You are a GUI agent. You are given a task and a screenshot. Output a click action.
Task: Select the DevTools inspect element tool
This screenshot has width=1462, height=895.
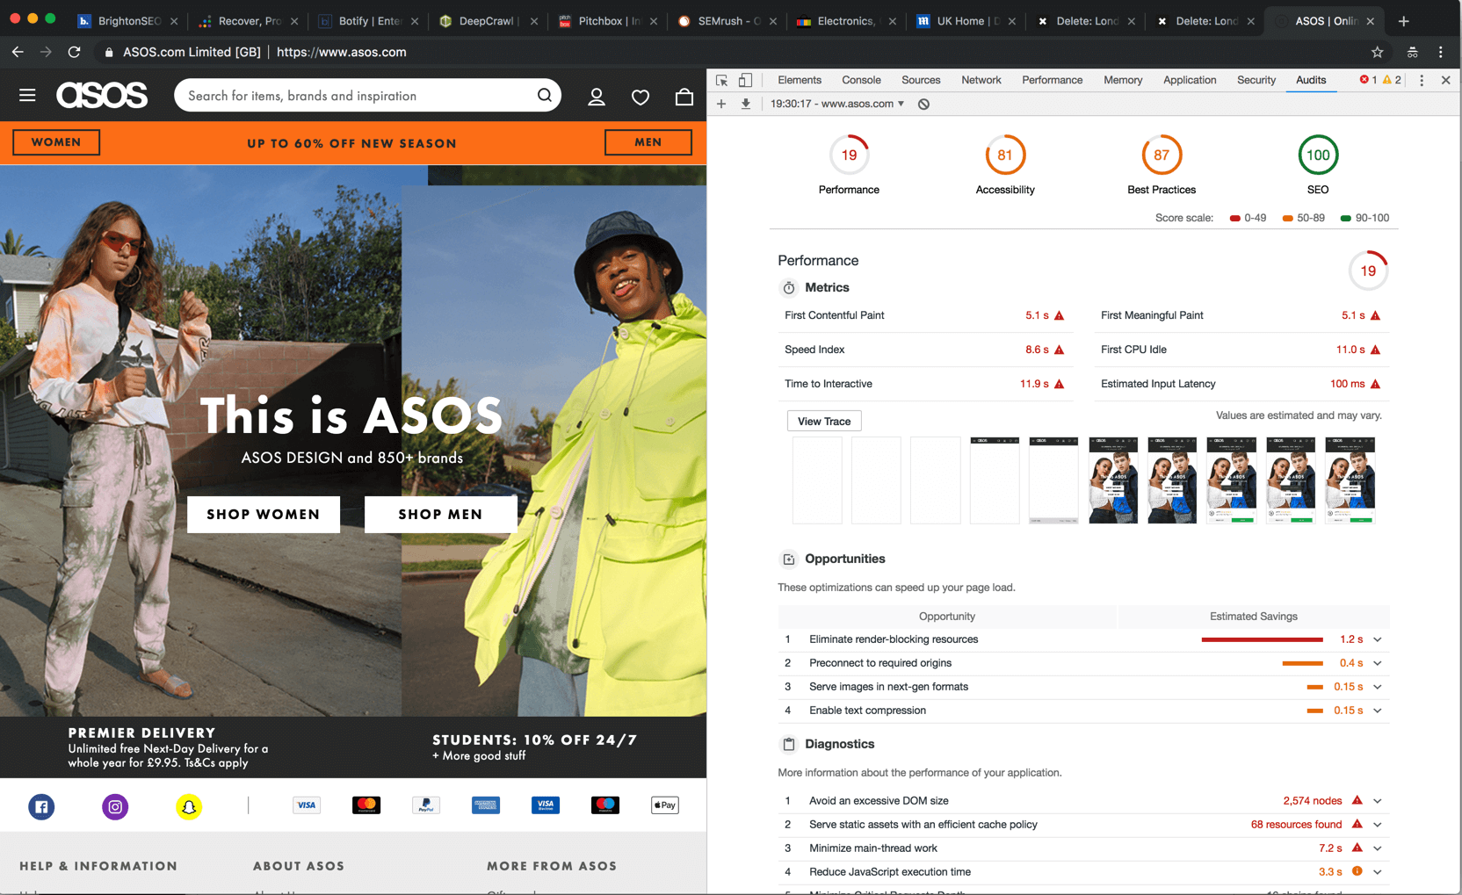pos(722,80)
